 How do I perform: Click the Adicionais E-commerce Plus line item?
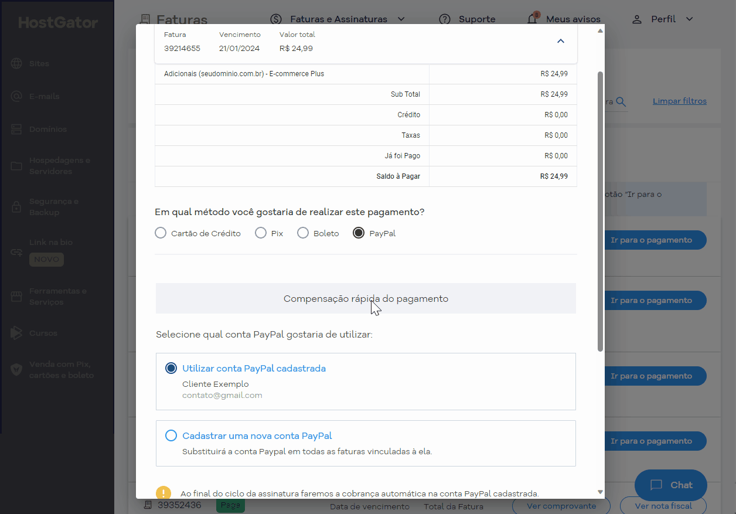point(244,74)
